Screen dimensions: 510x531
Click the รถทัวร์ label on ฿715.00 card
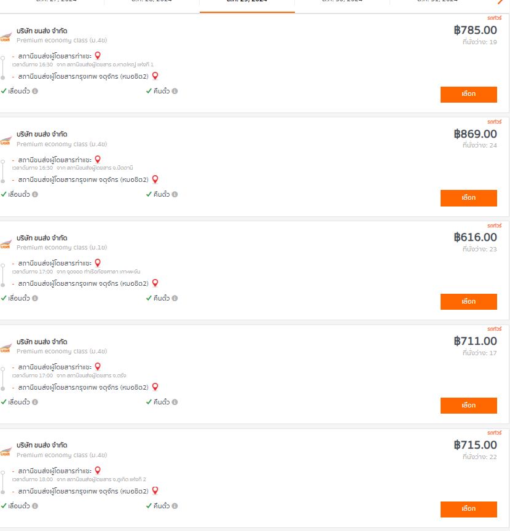pyautogui.click(x=495, y=433)
